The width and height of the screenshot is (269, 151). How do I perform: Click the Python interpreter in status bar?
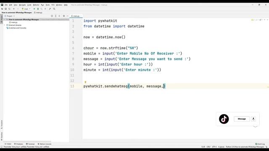[245, 147]
